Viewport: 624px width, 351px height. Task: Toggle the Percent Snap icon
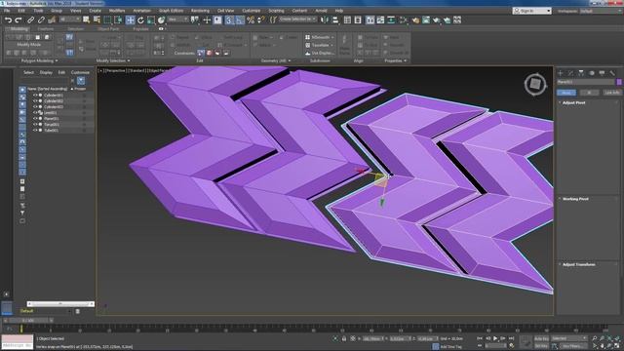point(251,19)
